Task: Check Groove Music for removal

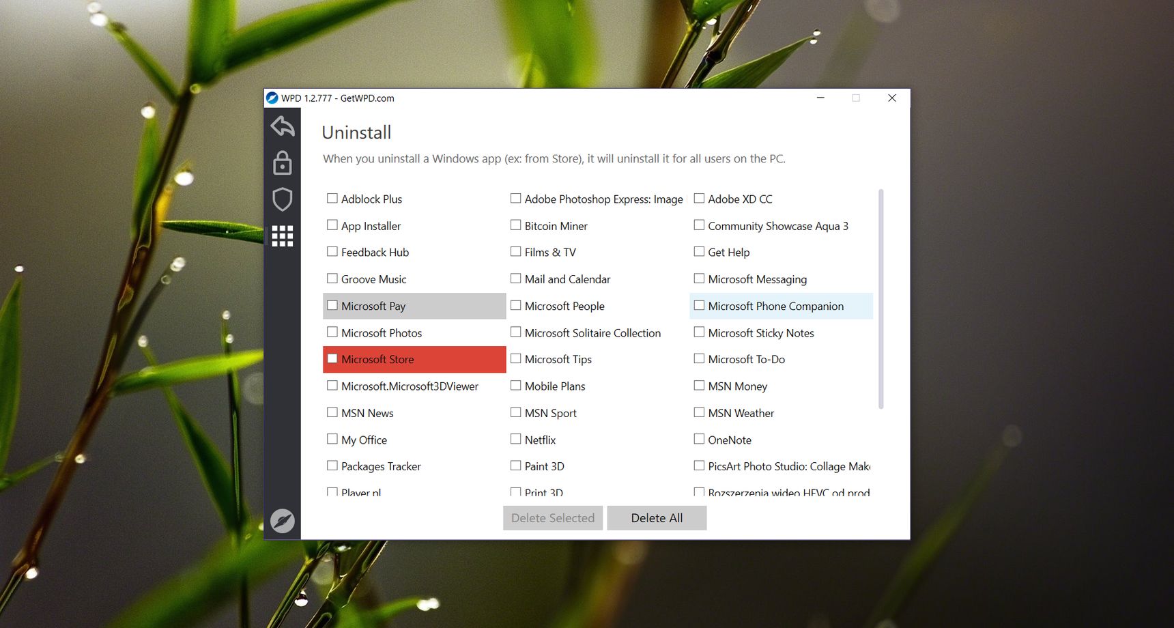Action: pyautogui.click(x=332, y=279)
